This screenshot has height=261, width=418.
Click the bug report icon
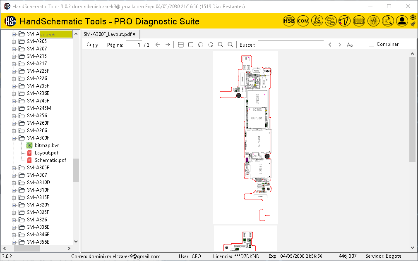coord(413,24)
